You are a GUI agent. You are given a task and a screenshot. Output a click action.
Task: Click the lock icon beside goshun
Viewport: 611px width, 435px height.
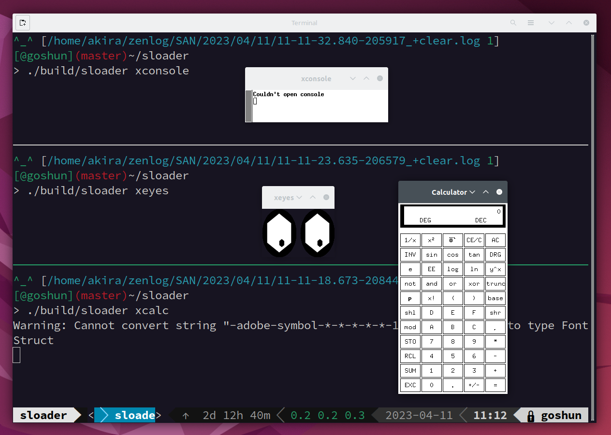531,416
